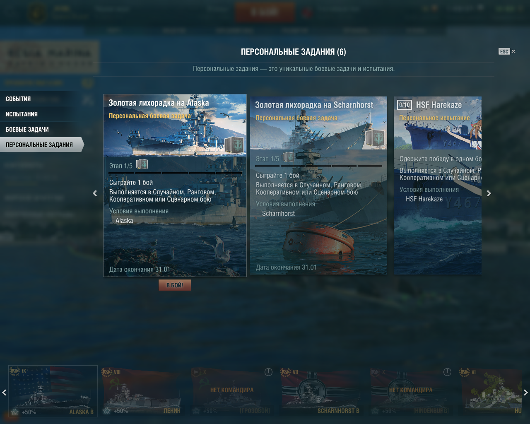This screenshot has height=424, width=530.
Task: Move ship carousel right with arrow
Action: [526, 393]
